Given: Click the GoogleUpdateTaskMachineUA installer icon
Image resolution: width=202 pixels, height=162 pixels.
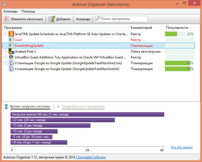Looking at the screenshot, I should coord(11,69).
